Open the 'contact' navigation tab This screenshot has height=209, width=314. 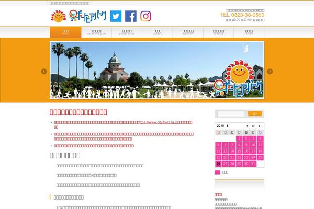(x=218, y=32)
